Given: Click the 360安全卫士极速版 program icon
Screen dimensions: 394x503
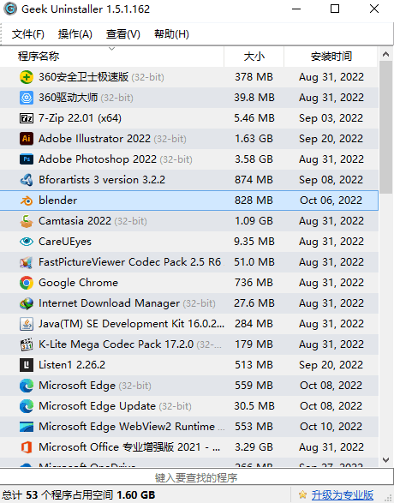Looking at the screenshot, I should click(27, 77).
